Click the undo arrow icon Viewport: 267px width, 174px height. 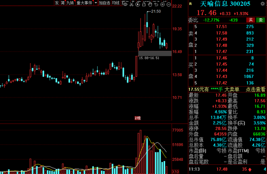(156, 4)
